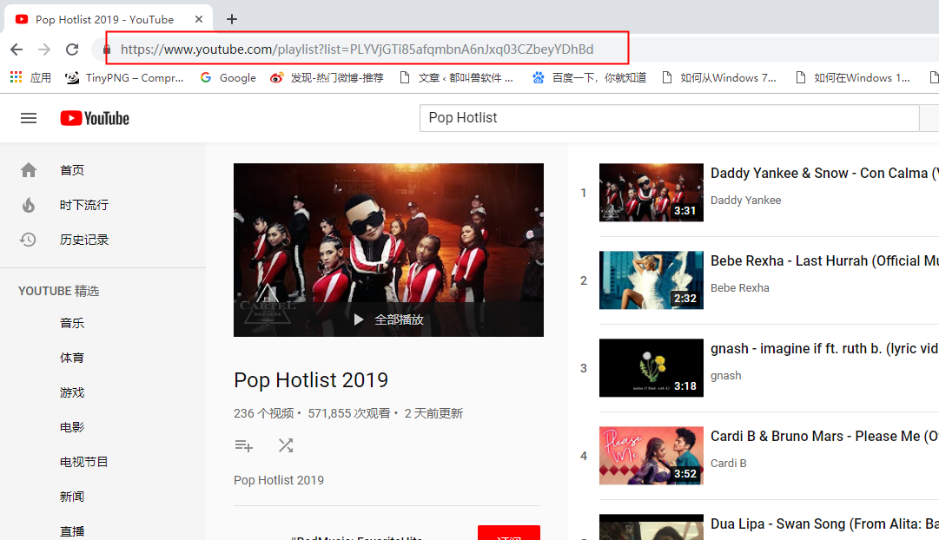Screen dimensions: 939x540
Task: Open the 如何从Windows 7 bookmark
Action: tap(719, 78)
